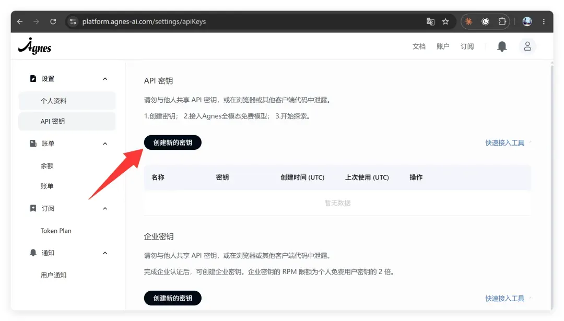Click 创建新的密钥 under API 密钥

tap(173, 142)
